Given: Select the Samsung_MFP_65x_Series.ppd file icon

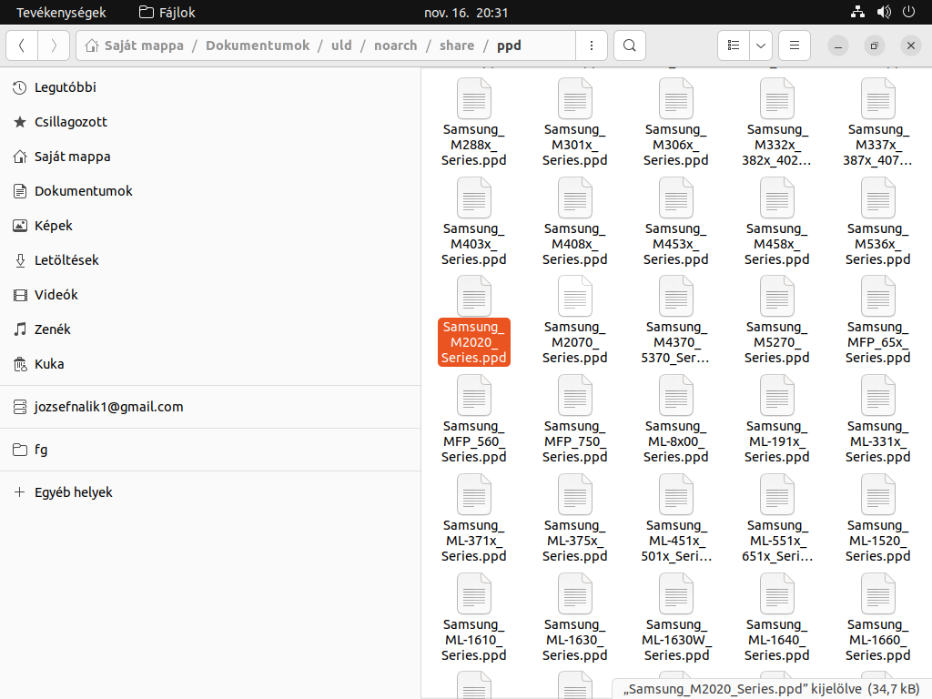Looking at the screenshot, I should click(878, 296).
